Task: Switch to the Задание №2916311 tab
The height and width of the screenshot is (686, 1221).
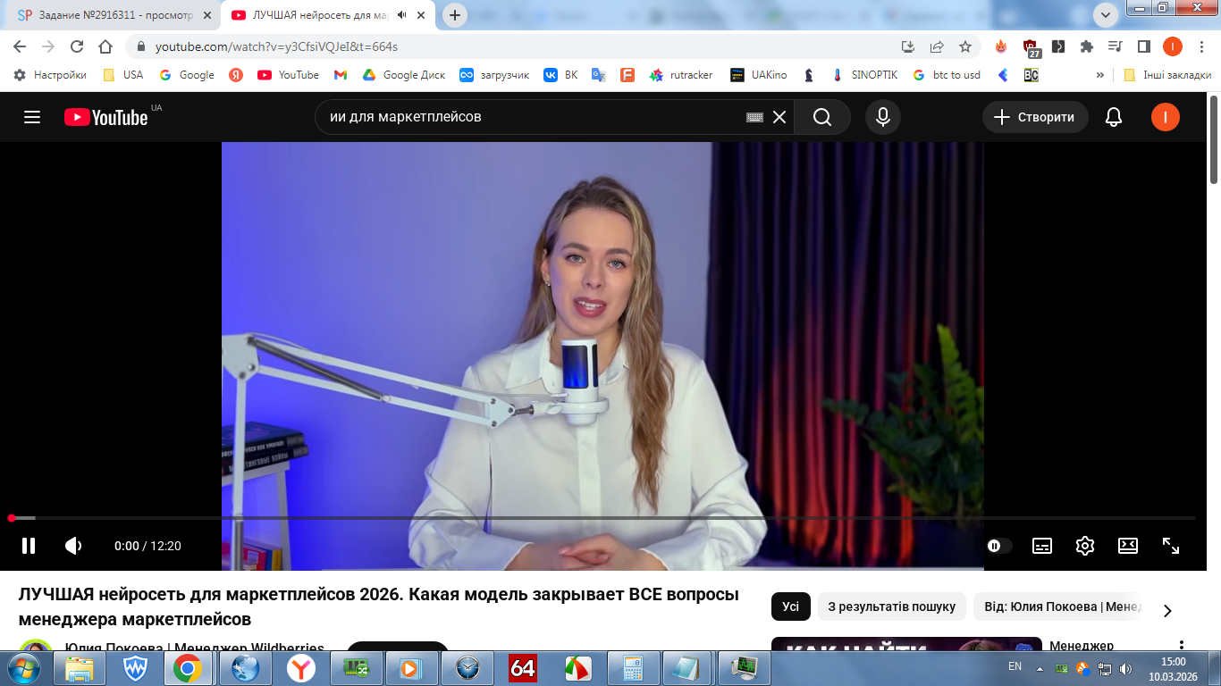Action: [115, 15]
